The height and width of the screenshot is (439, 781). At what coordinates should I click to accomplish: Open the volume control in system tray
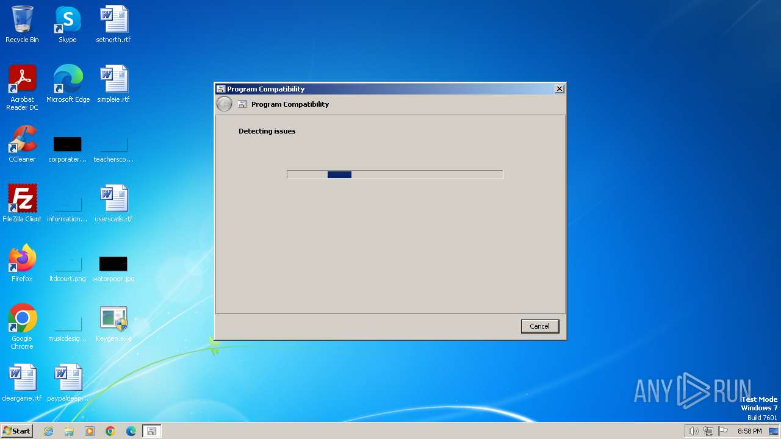coord(693,431)
